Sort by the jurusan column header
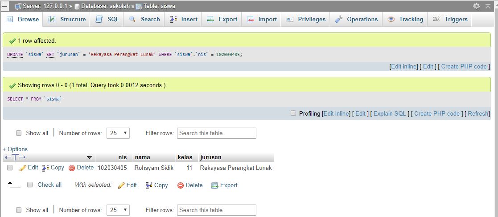 pyautogui.click(x=210, y=157)
